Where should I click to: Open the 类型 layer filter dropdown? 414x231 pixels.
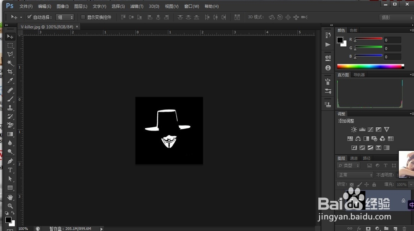tap(348, 165)
